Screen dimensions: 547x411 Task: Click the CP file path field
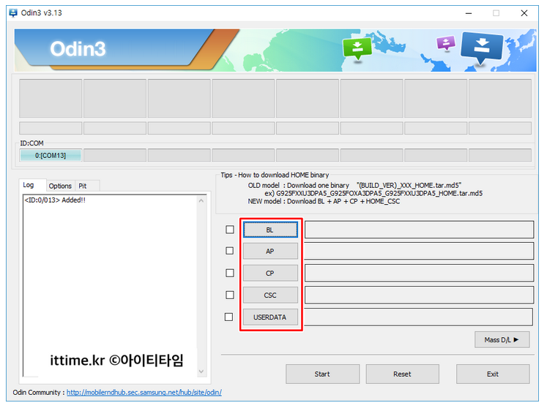tap(419, 273)
